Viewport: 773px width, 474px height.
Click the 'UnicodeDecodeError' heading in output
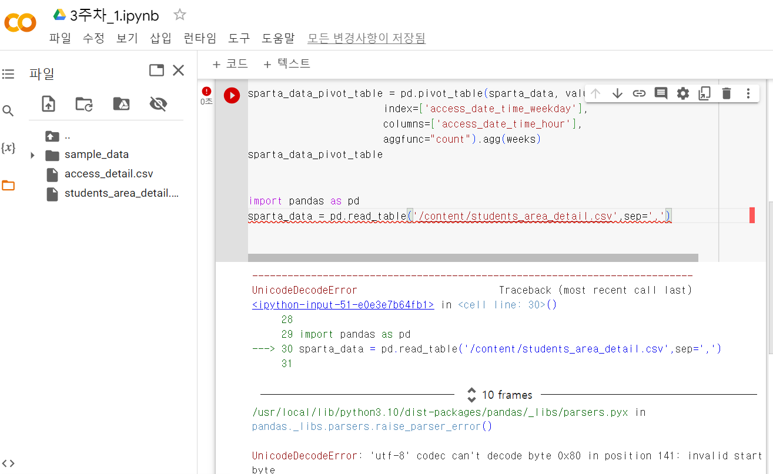point(304,290)
